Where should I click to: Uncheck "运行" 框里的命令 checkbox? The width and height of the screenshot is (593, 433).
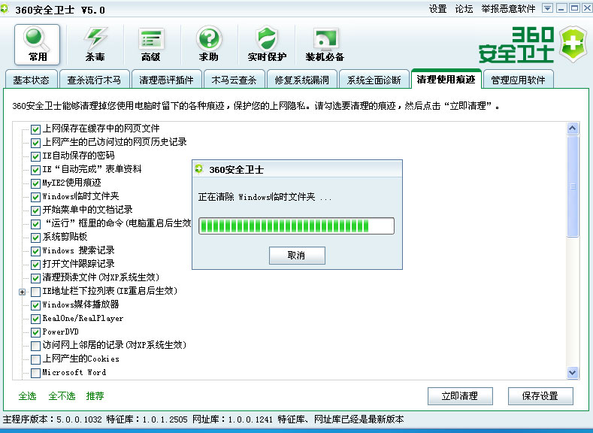(x=35, y=224)
